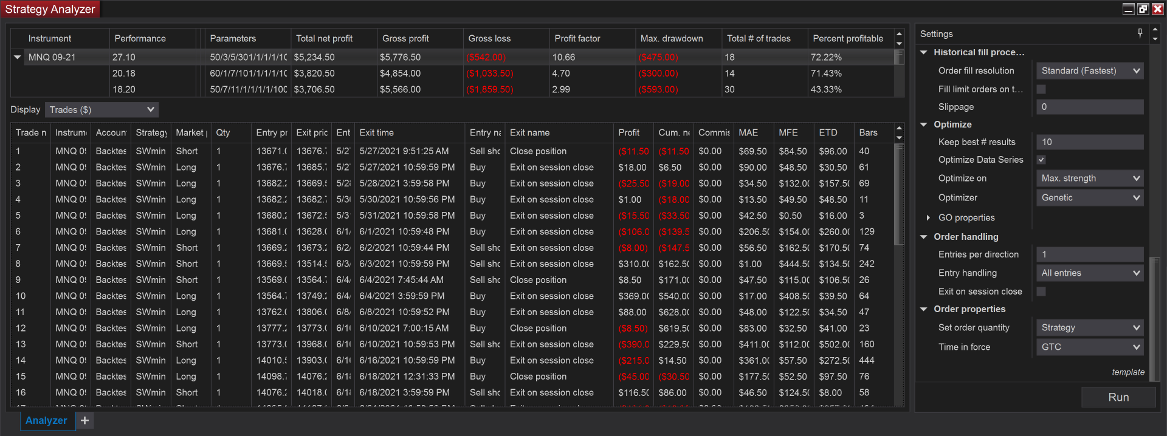The image size is (1167, 436).
Task: Collapse the Optimize section arrow
Action: [x=924, y=124]
